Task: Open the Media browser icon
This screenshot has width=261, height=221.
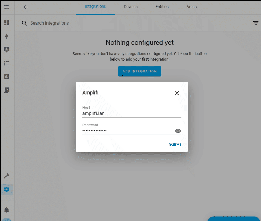Action: 7,90
